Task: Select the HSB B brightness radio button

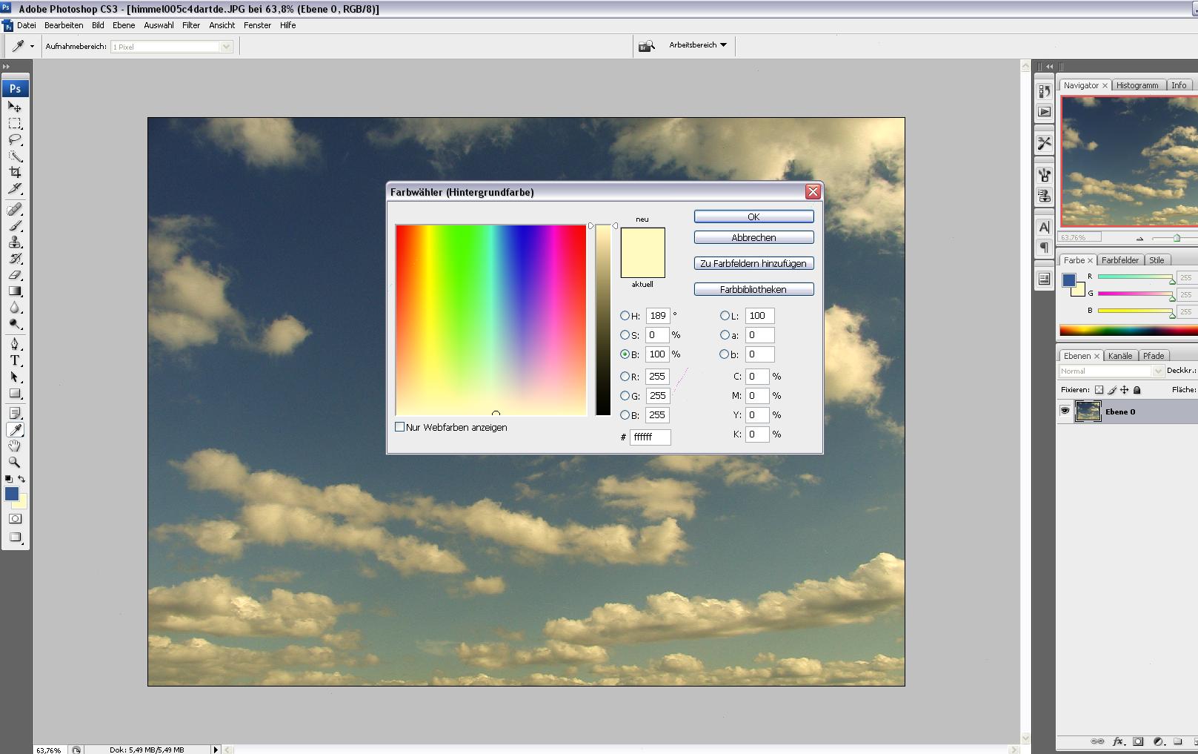Action: click(625, 354)
